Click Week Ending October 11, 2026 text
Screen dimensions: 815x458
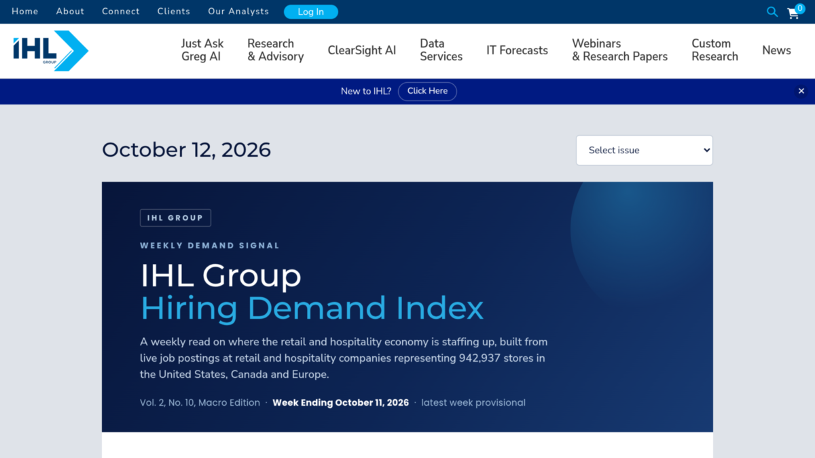click(341, 402)
